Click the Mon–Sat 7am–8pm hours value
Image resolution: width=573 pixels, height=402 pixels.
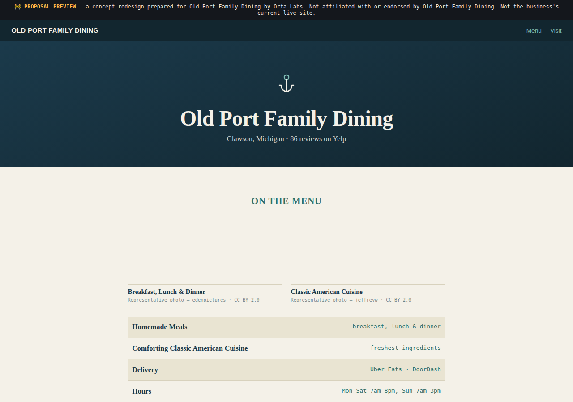coord(391,391)
